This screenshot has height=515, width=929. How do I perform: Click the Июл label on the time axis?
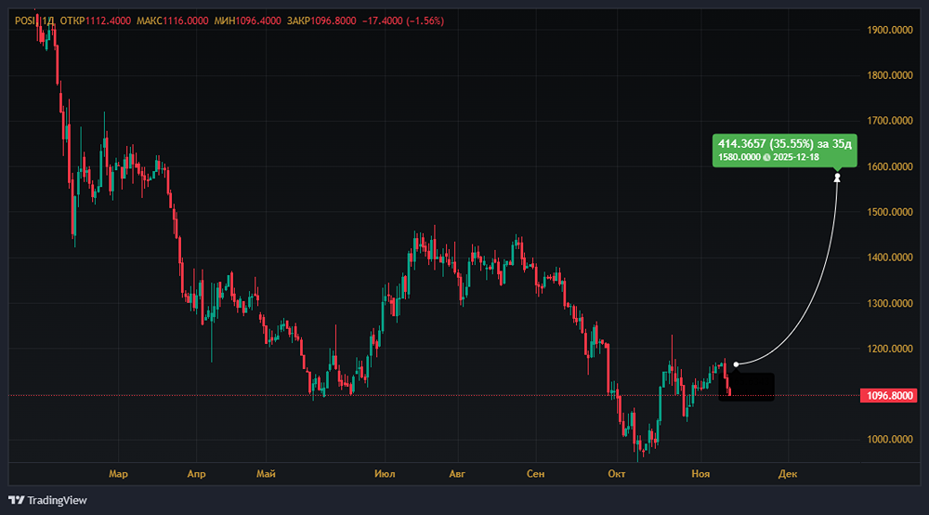(x=385, y=474)
